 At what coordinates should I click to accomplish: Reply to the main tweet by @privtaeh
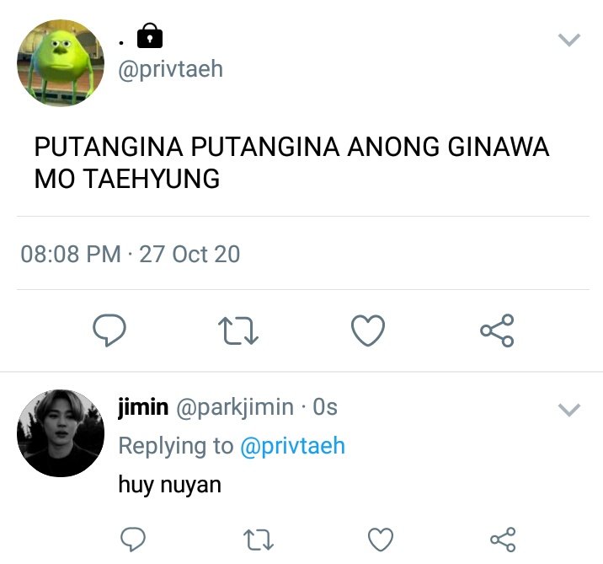109,330
